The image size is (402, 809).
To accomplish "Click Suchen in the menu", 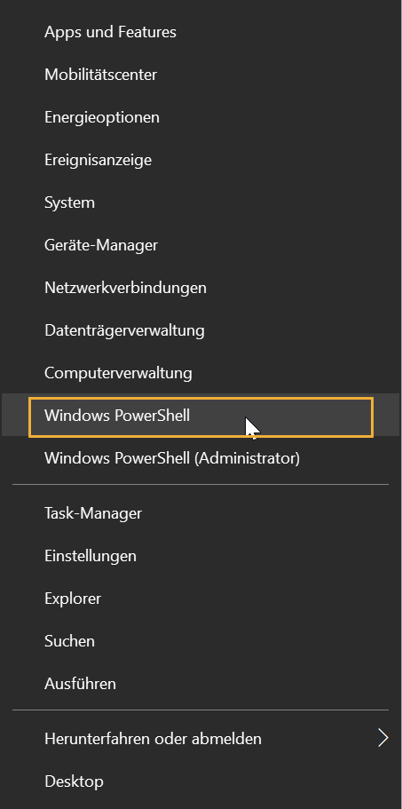I will pos(201,641).
